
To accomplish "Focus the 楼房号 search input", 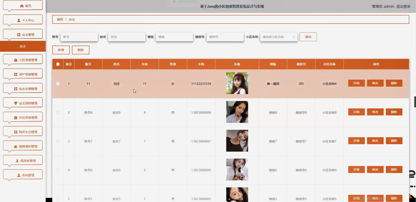I will [225, 37].
